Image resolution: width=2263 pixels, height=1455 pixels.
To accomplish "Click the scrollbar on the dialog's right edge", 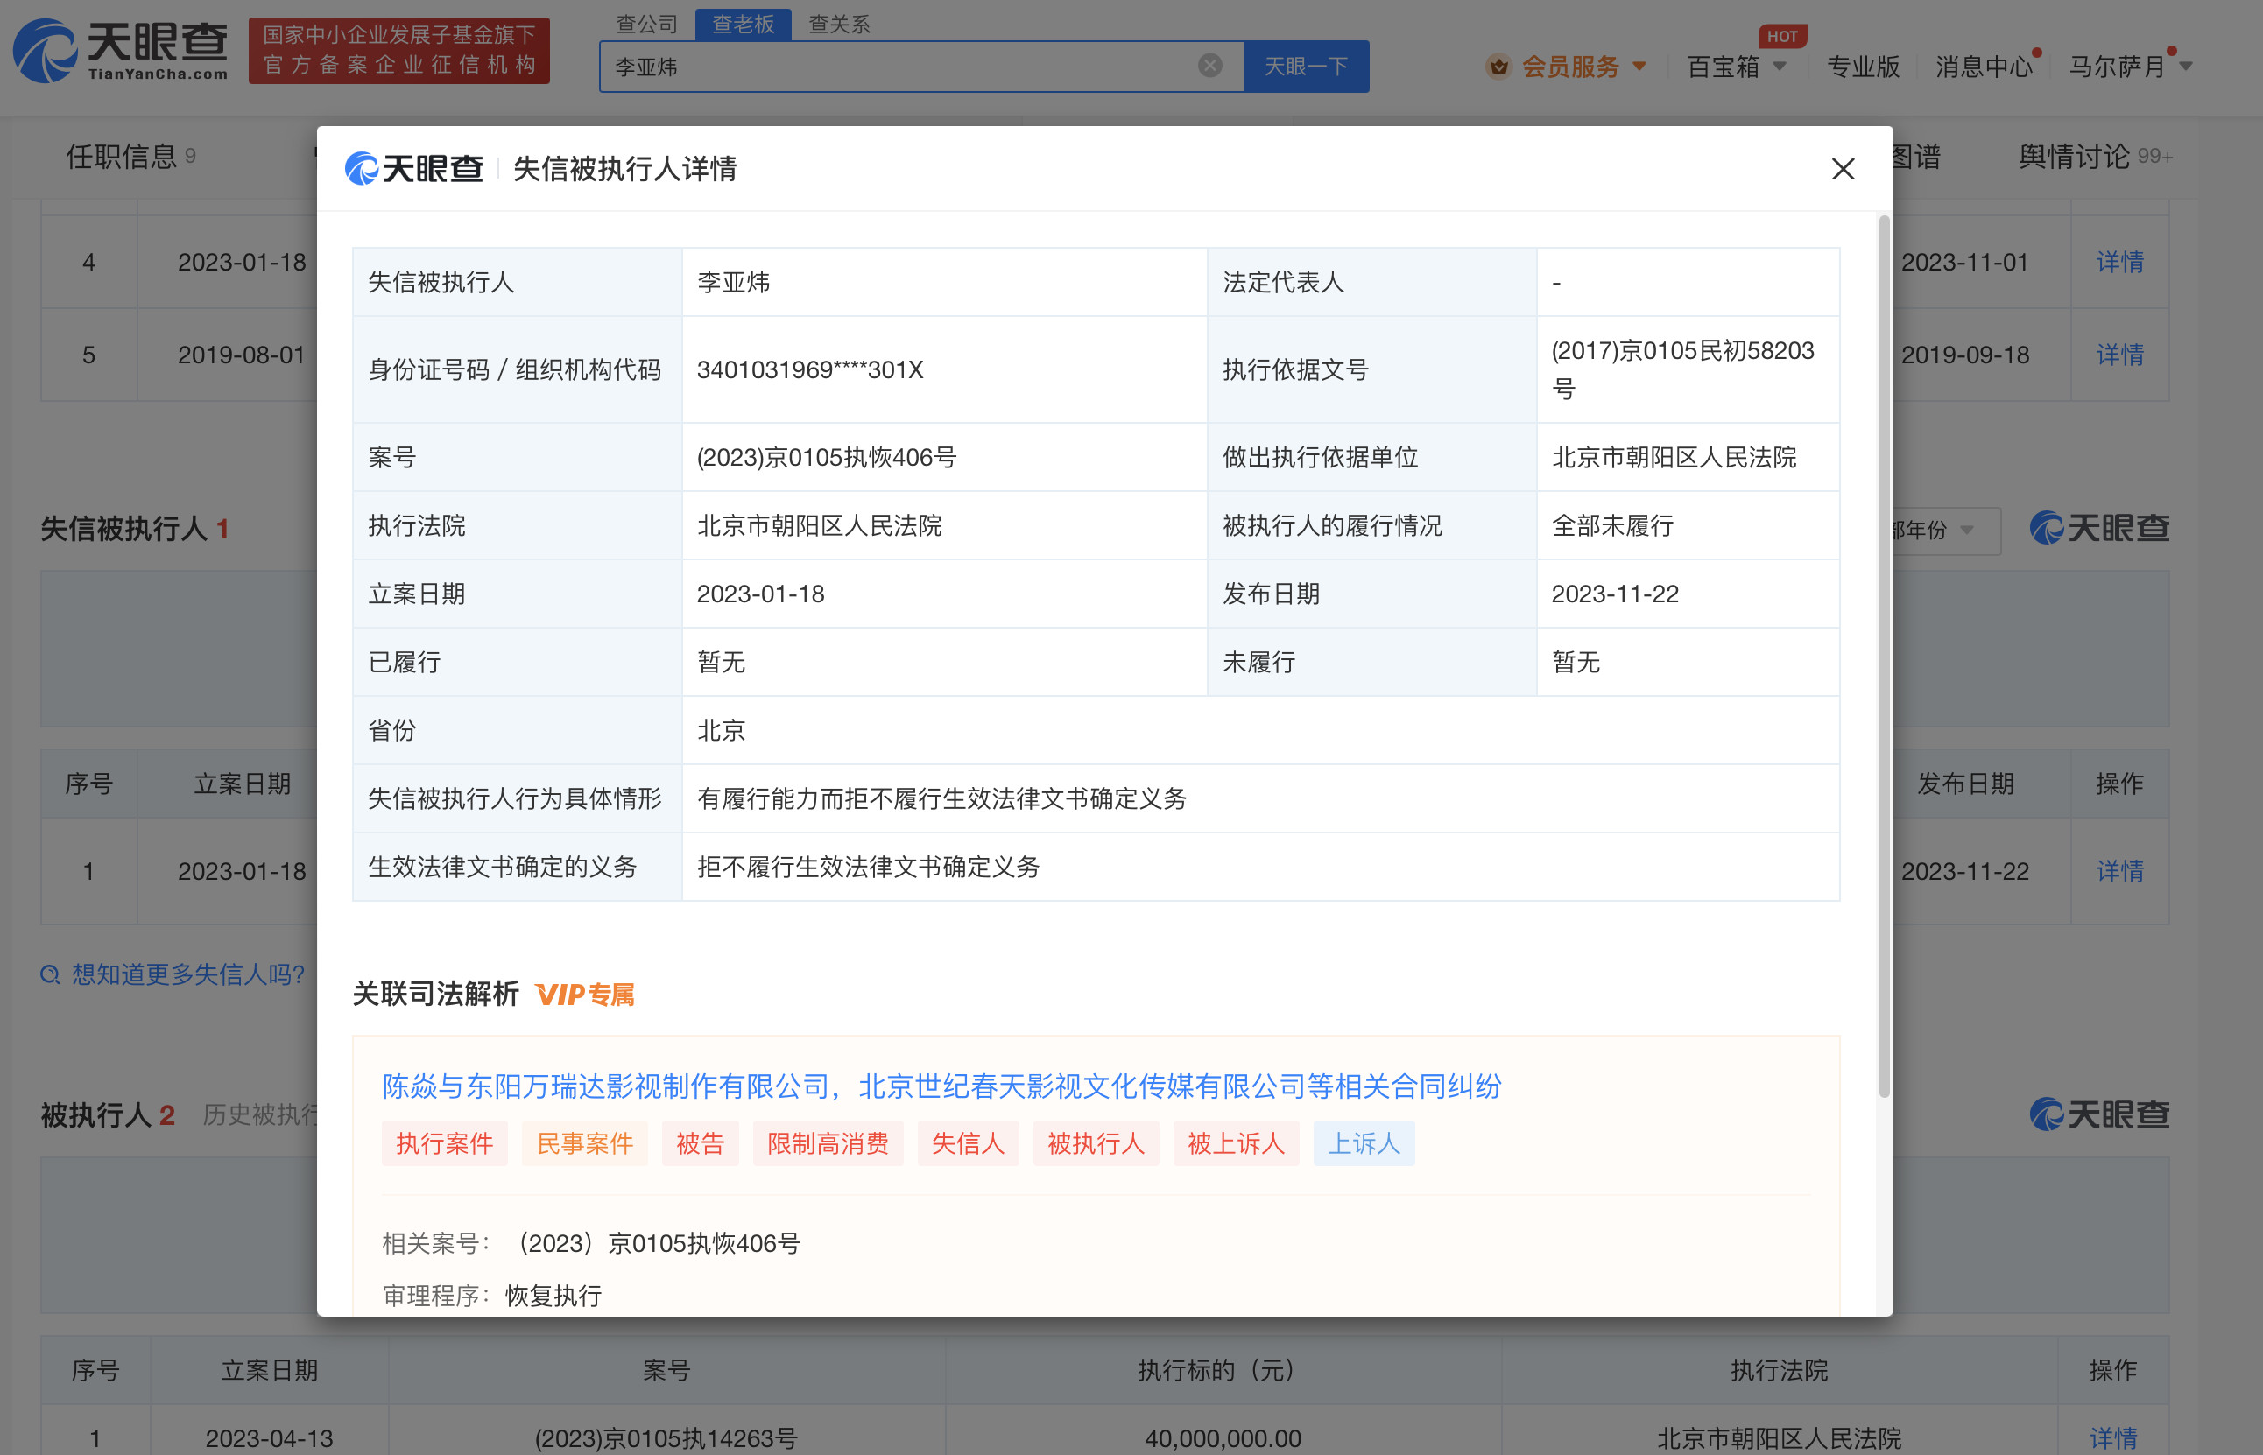I will (x=1884, y=473).
